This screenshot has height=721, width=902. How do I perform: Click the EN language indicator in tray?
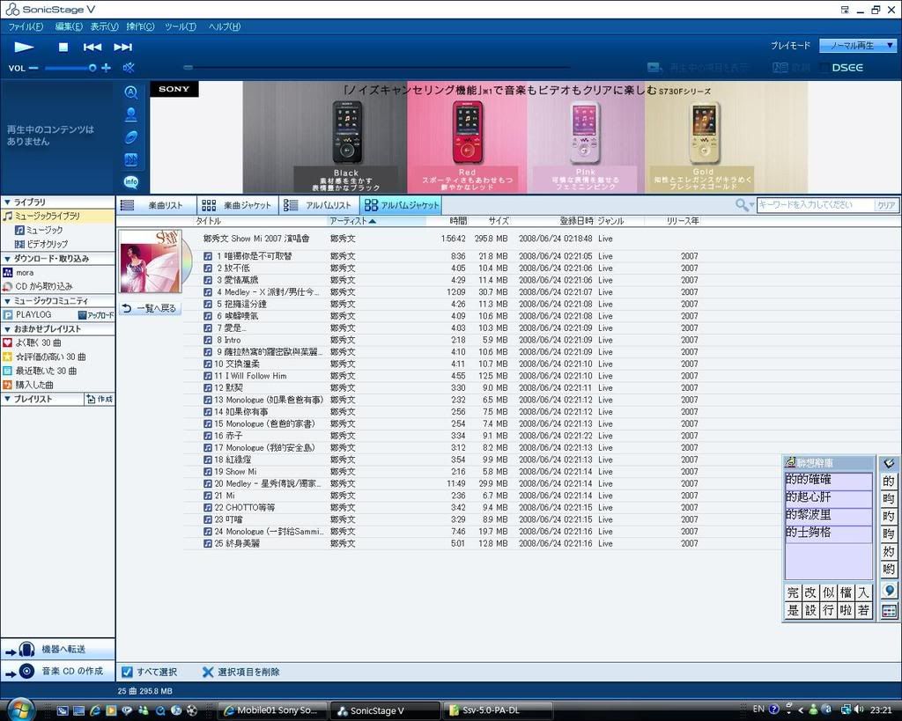(x=758, y=709)
